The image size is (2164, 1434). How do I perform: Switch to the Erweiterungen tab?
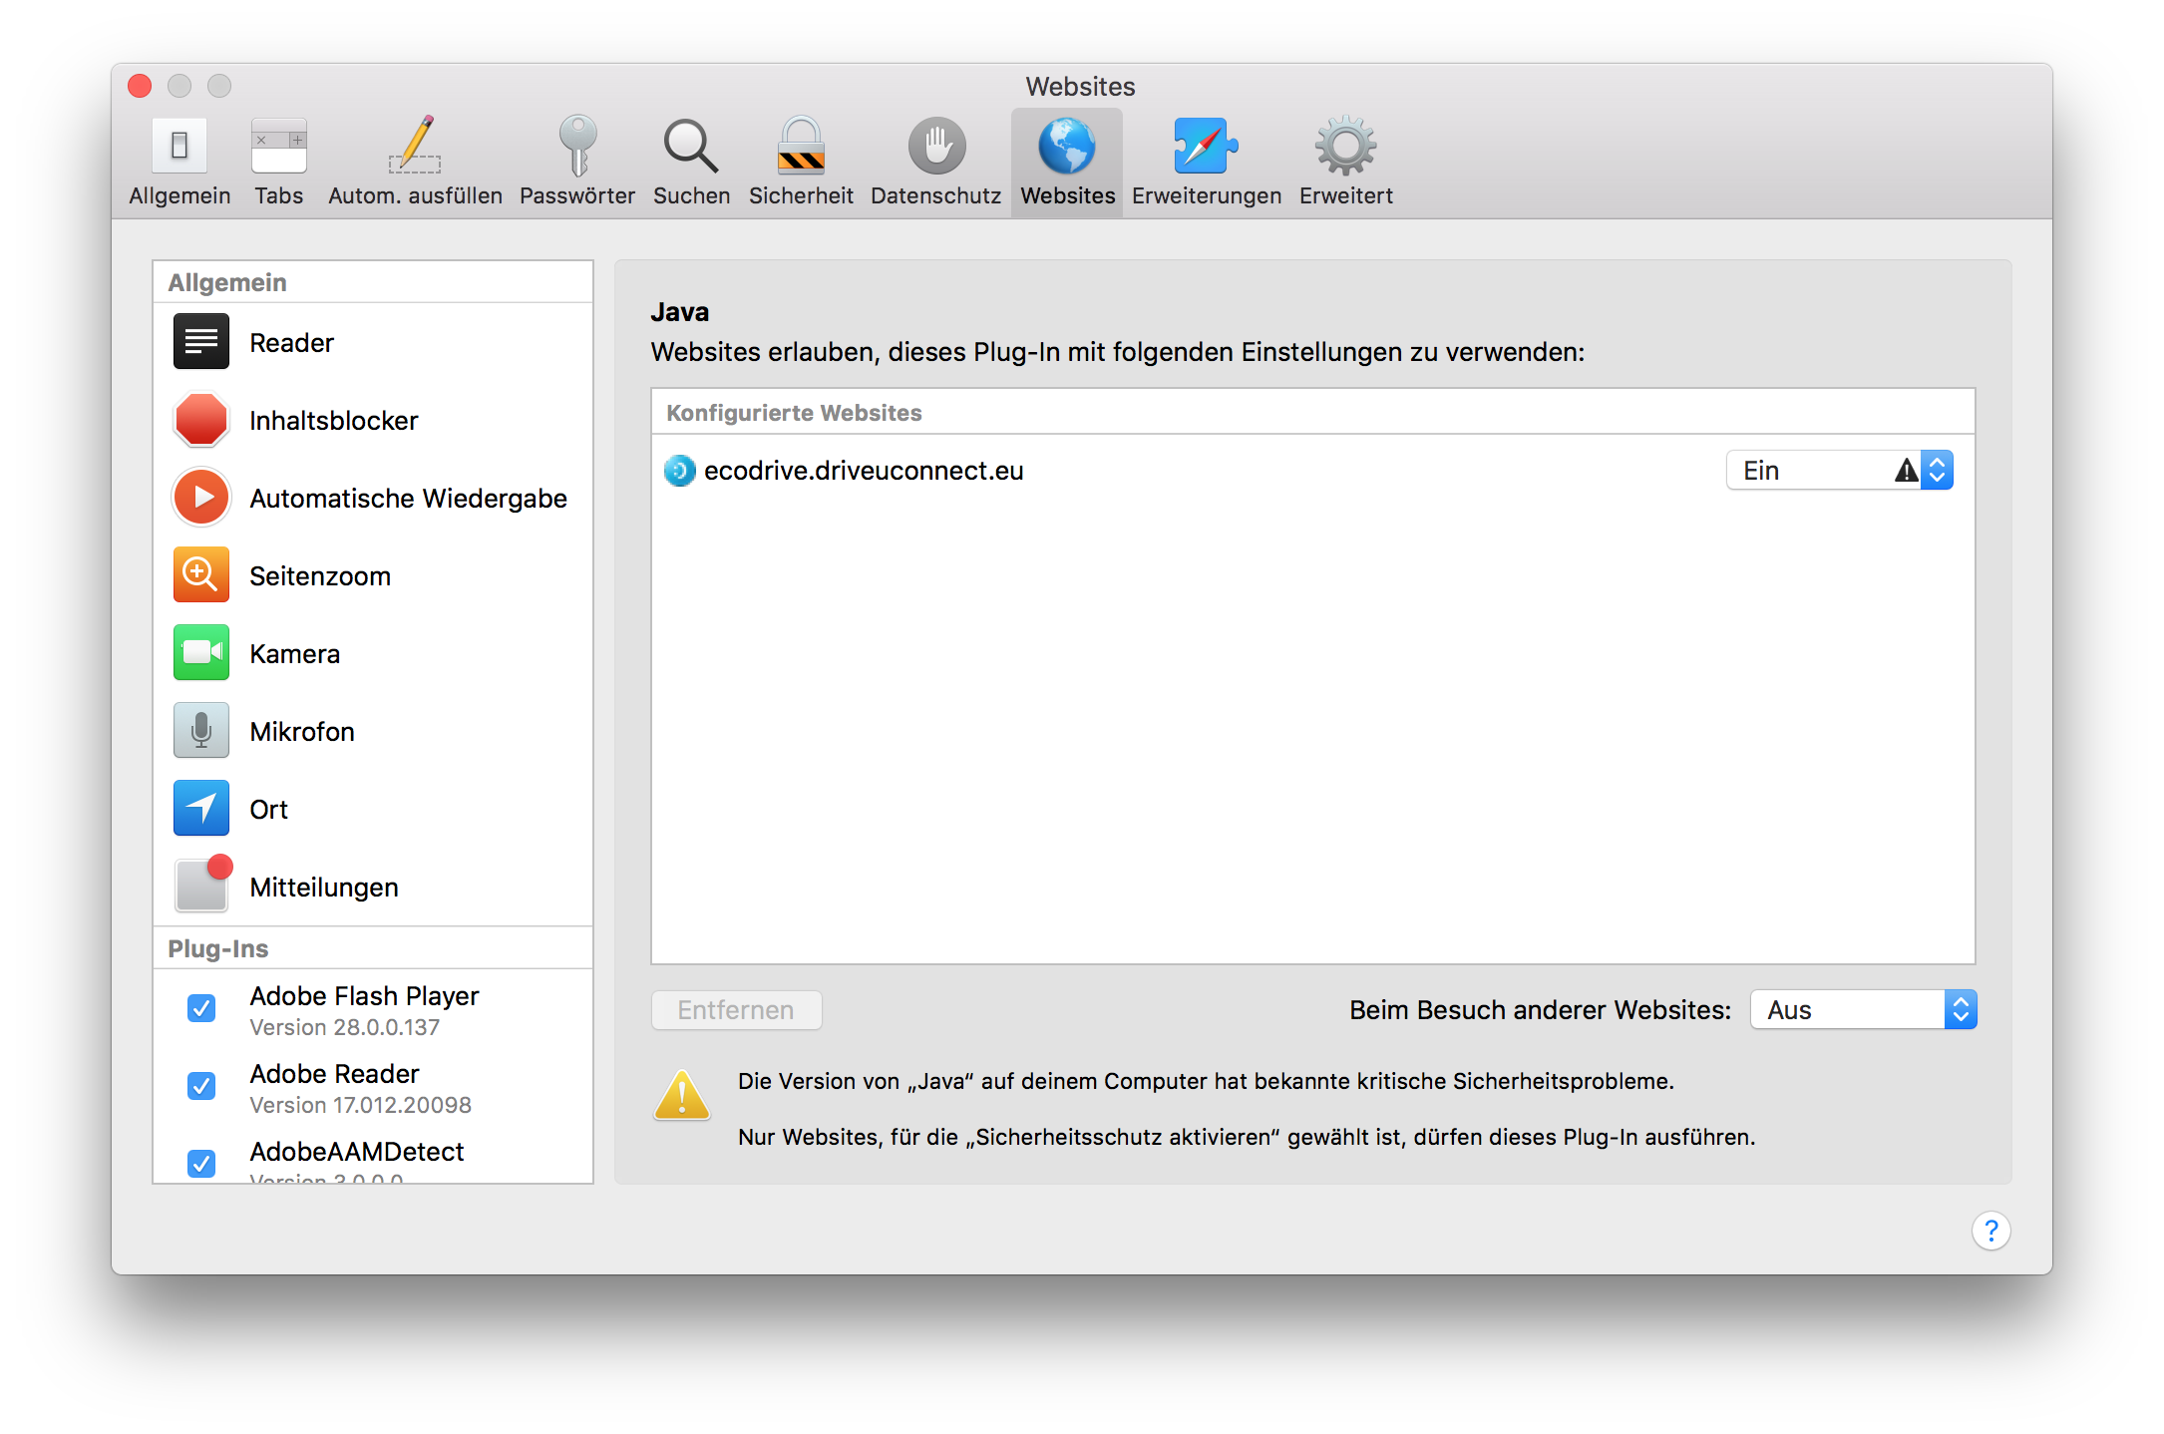tap(1206, 160)
